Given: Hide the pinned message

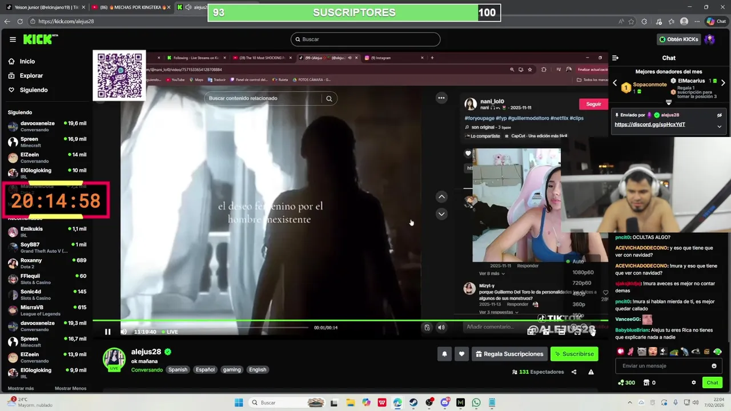Looking at the screenshot, I should pos(720,115).
